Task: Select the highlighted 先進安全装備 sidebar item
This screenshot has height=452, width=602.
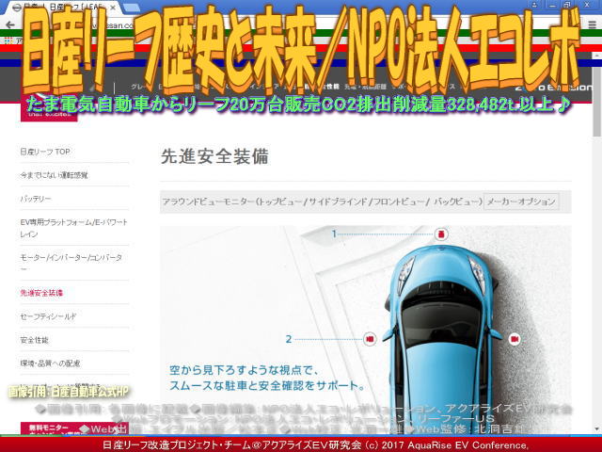Action: (41, 293)
